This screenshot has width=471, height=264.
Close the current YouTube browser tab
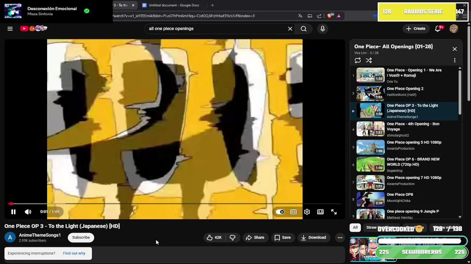point(133,5)
